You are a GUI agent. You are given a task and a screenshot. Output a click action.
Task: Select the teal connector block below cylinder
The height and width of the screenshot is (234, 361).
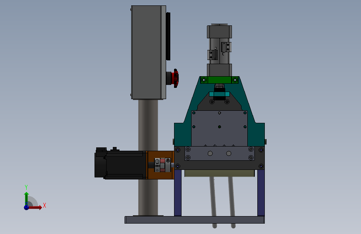(x=219, y=94)
